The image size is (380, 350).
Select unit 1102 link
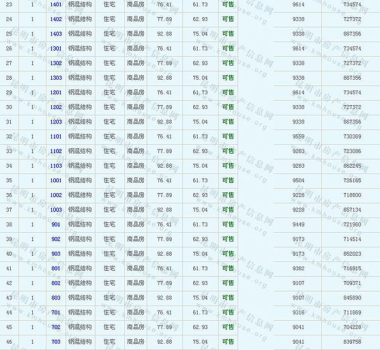pyautogui.click(x=56, y=151)
